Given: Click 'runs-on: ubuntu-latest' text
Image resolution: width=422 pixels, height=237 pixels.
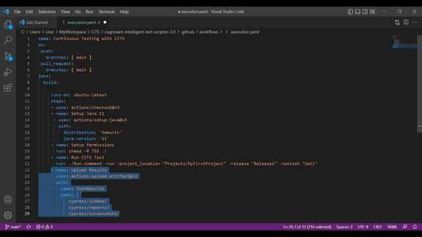Looking at the screenshot, I should [x=79, y=95].
